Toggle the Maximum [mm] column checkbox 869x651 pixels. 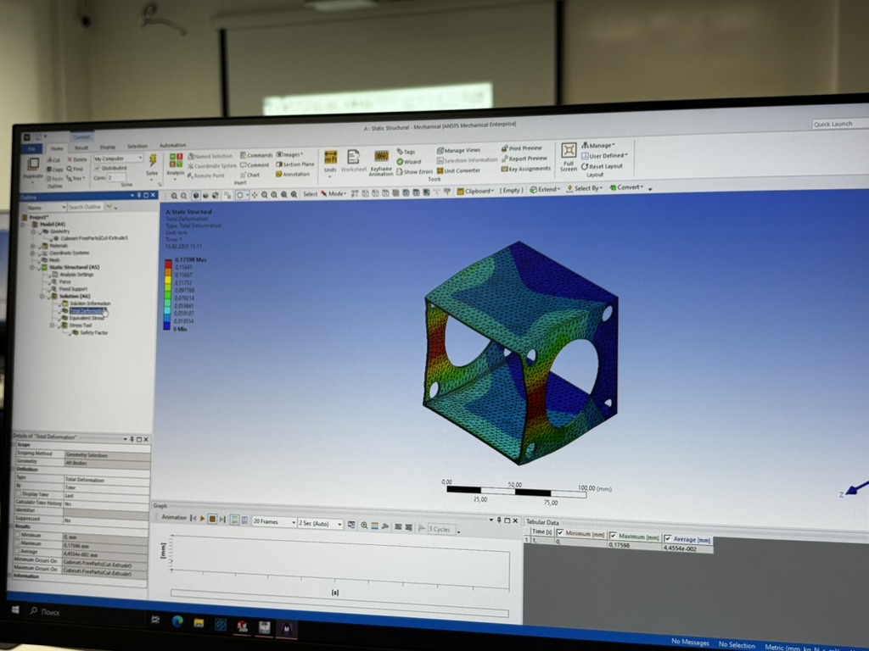613,536
